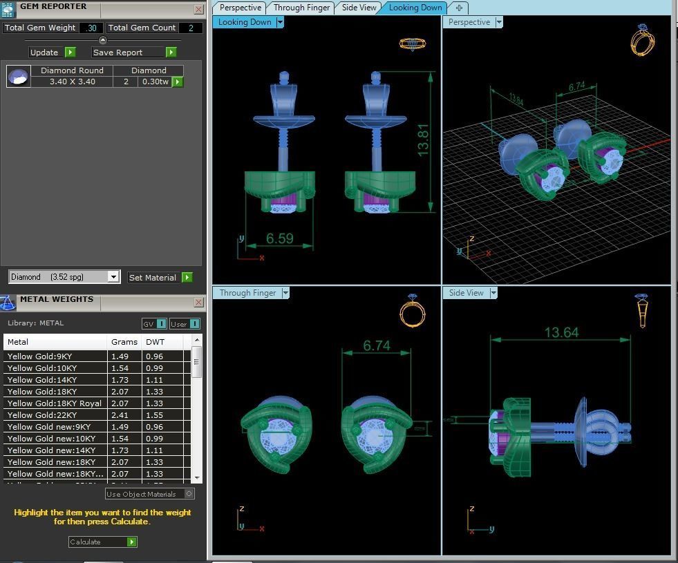
Task: Open the Side View viewport dropdown arrow
Action: (x=493, y=293)
